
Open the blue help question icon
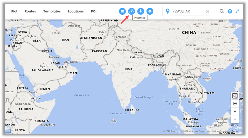click(230, 11)
